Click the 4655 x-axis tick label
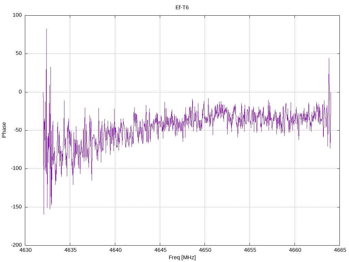 pyautogui.click(x=250, y=250)
